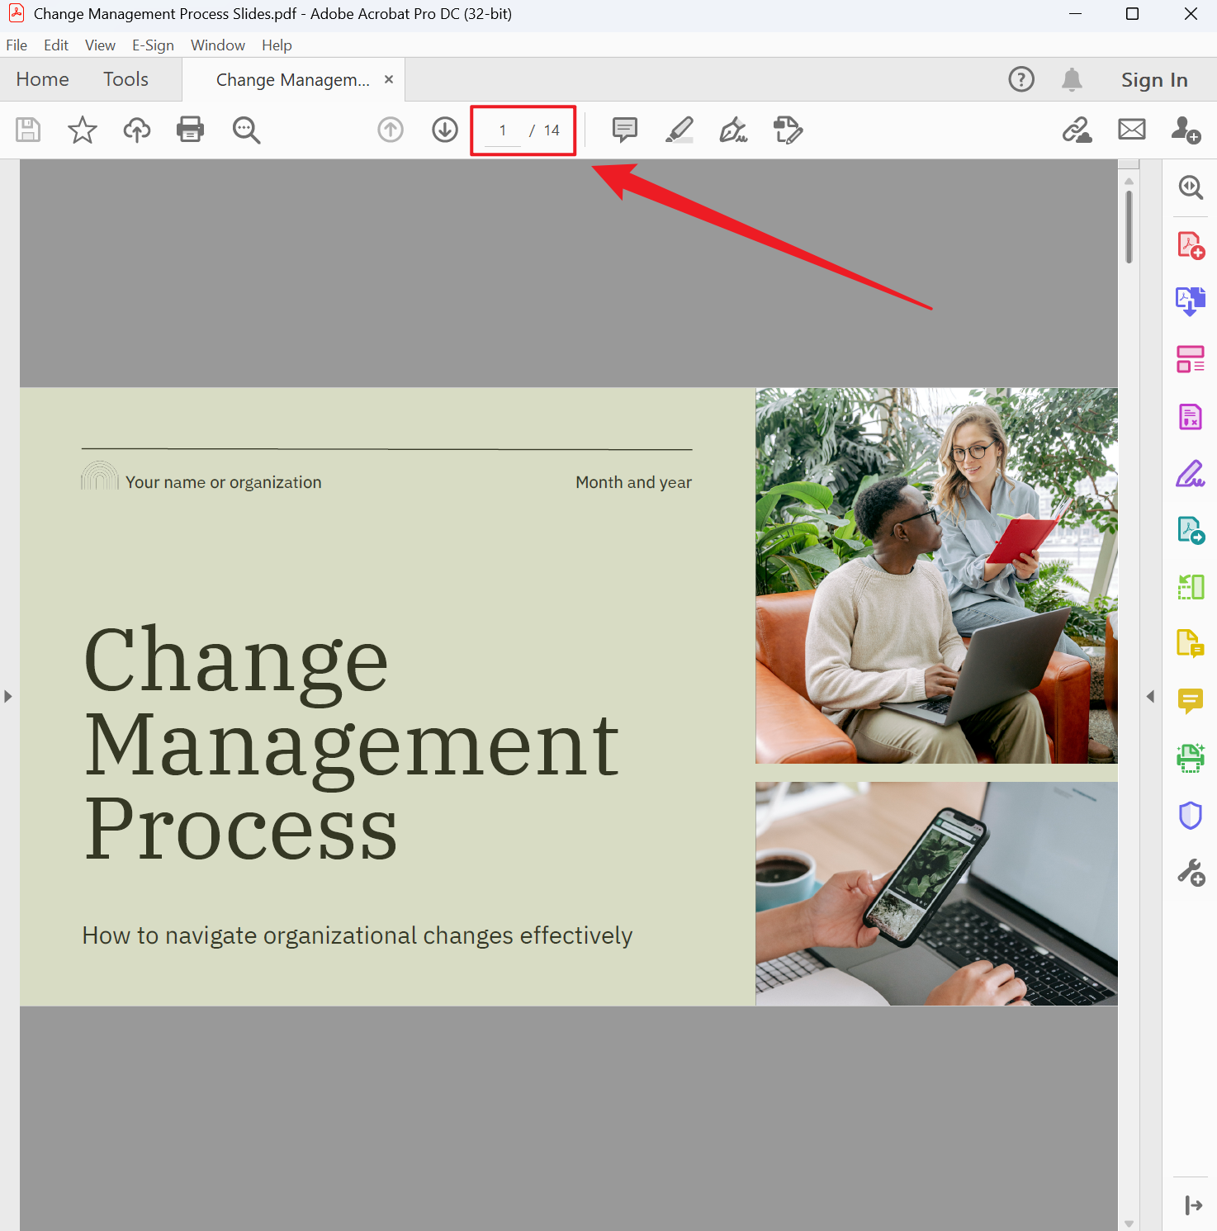Image resolution: width=1217 pixels, height=1231 pixels.
Task: Share the document via email icon
Action: point(1131,130)
